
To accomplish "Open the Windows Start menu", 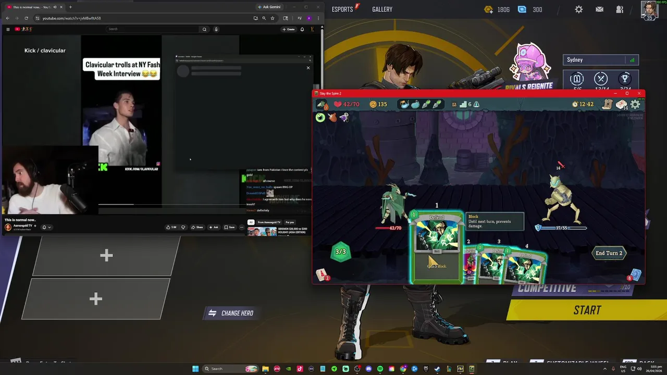I will click(195, 369).
